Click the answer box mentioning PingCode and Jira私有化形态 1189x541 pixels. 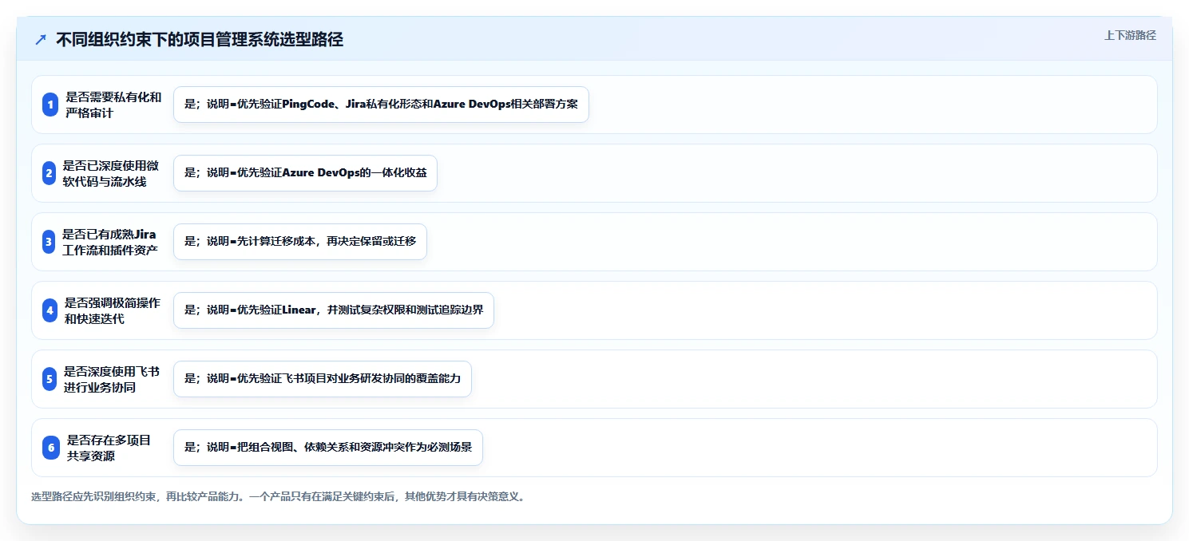pyautogui.click(x=381, y=105)
